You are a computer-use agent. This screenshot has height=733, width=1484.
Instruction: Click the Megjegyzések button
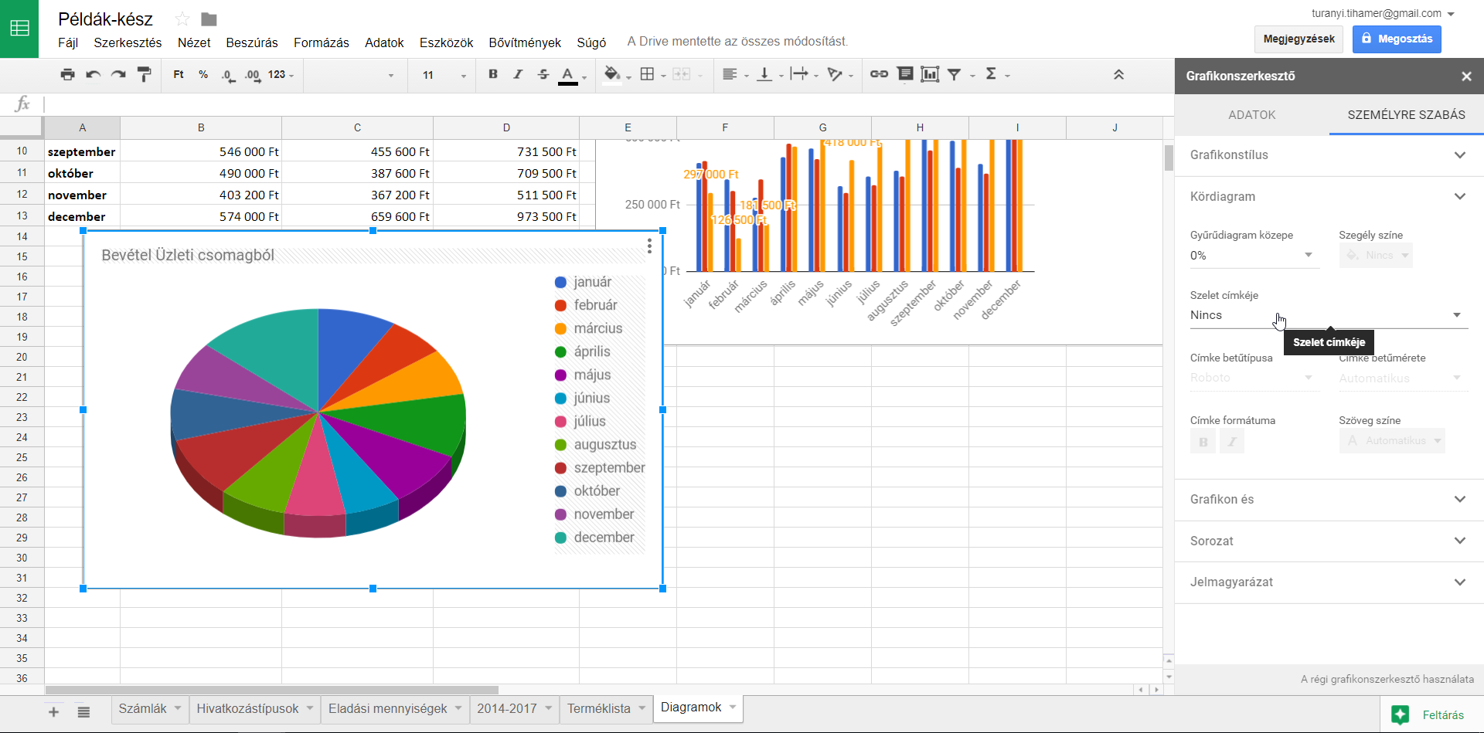pyautogui.click(x=1298, y=39)
